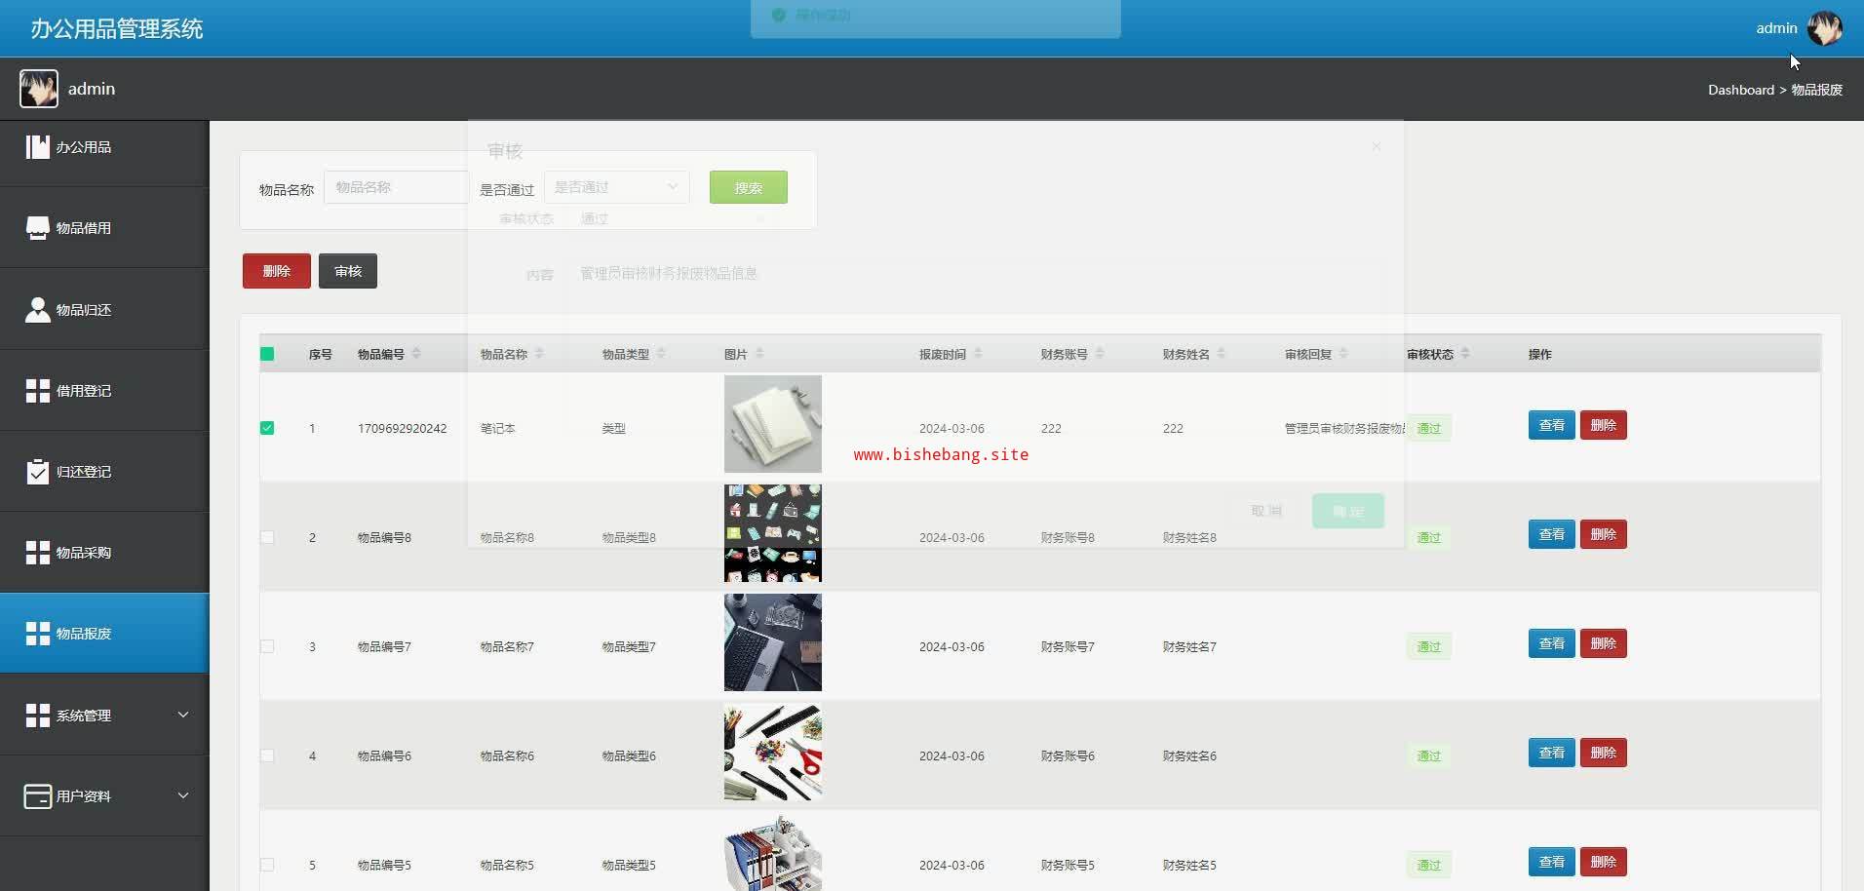Open the 是否通过 dropdown filter
The width and height of the screenshot is (1864, 891).
[x=616, y=187]
